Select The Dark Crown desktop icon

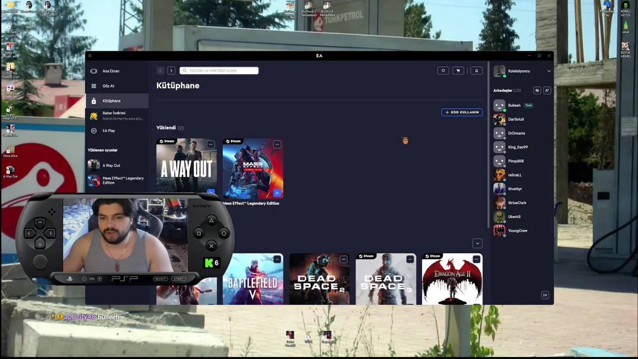click(x=10, y=30)
